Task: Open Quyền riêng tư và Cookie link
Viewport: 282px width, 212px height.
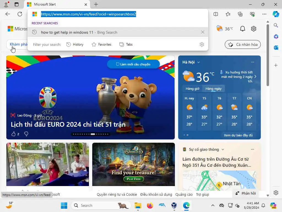Action: coord(117,195)
